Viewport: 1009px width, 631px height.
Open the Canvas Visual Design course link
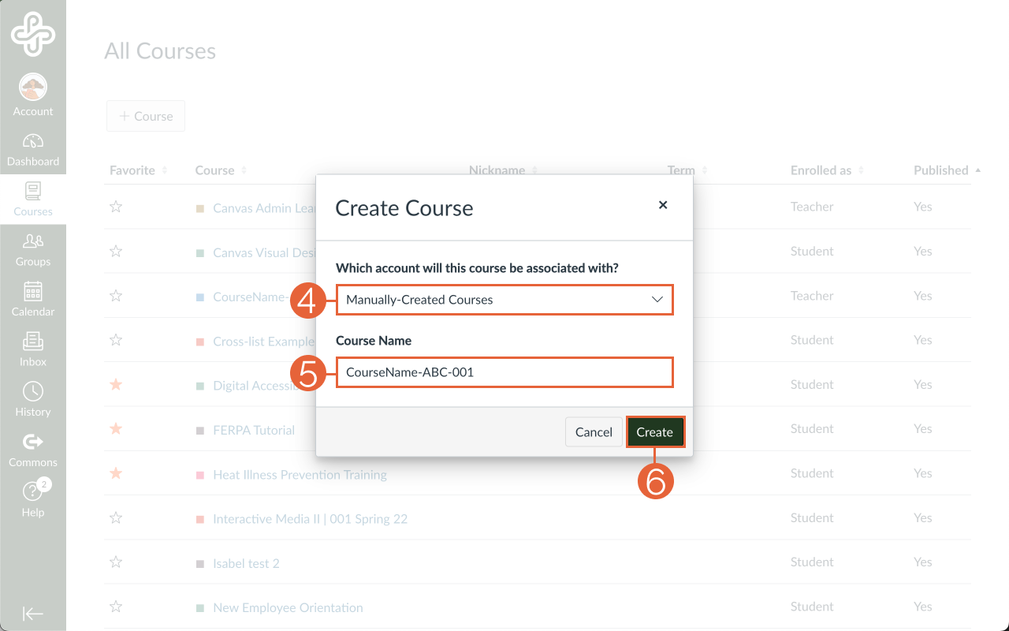click(264, 252)
